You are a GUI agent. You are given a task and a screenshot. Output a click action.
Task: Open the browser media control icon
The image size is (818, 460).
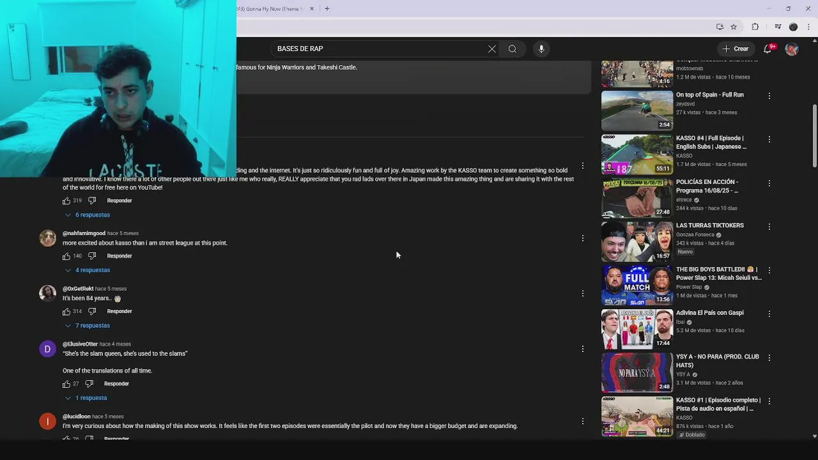[778, 27]
